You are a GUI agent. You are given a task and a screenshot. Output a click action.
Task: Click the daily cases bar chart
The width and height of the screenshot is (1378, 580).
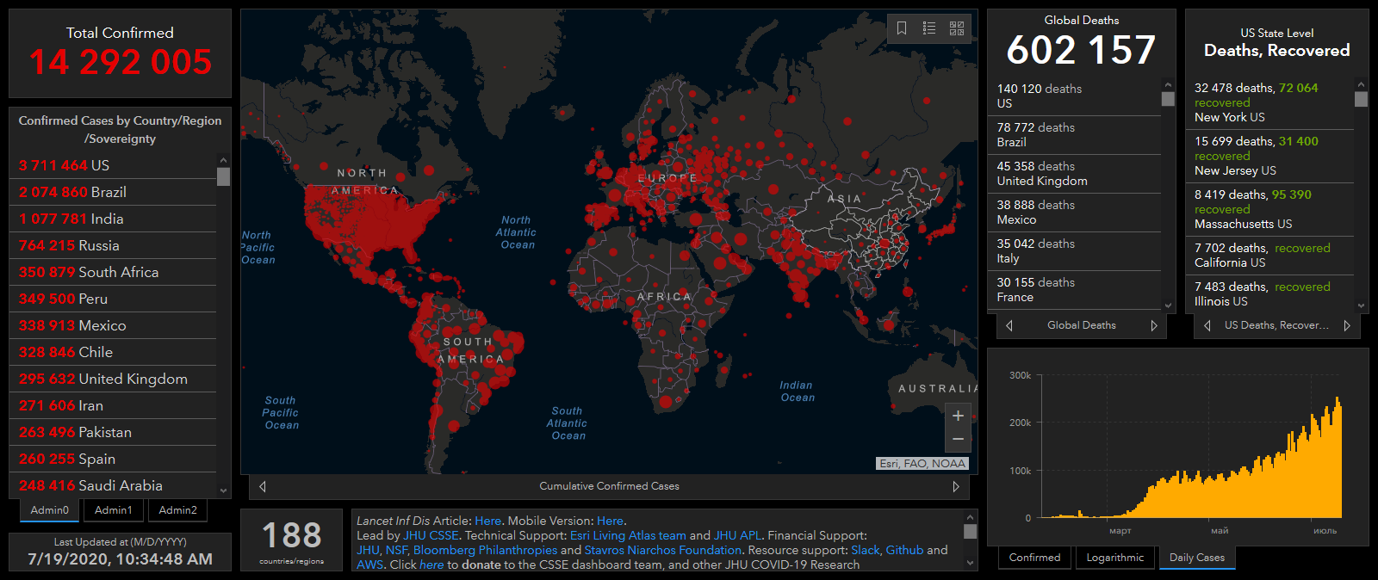(x=1191, y=456)
